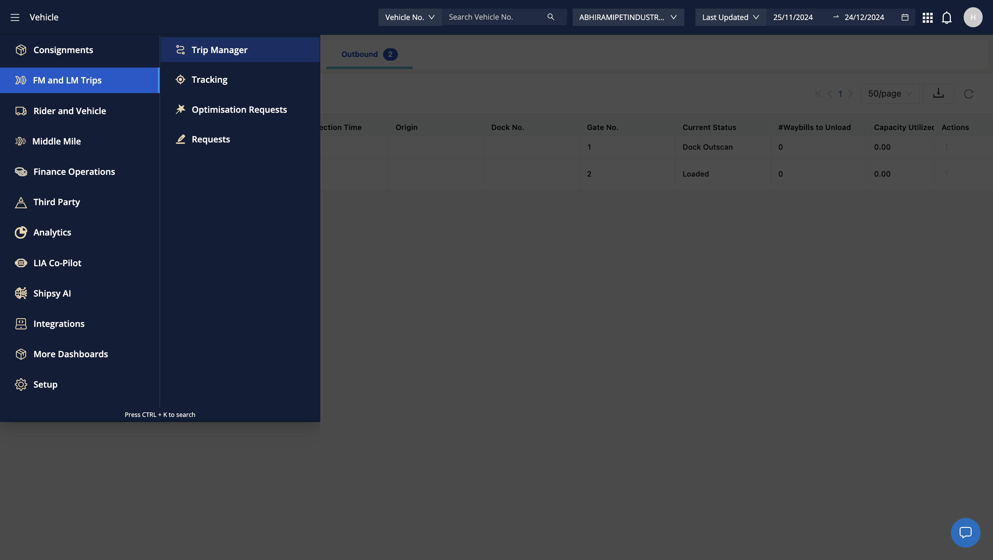Click the Gate No. column header
The image size is (993, 560).
[602, 127]
